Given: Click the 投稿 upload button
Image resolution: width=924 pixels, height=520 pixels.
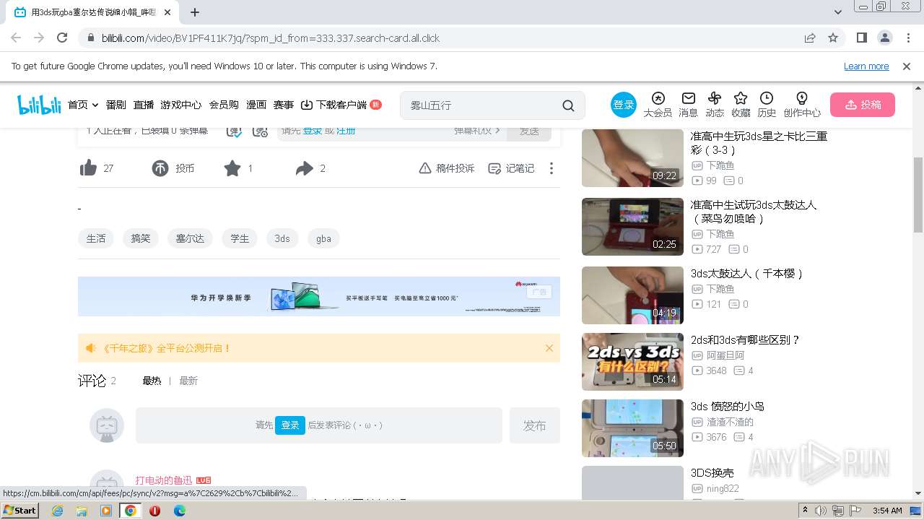Looking at the screenshot, I should click(x=863, y=105).
